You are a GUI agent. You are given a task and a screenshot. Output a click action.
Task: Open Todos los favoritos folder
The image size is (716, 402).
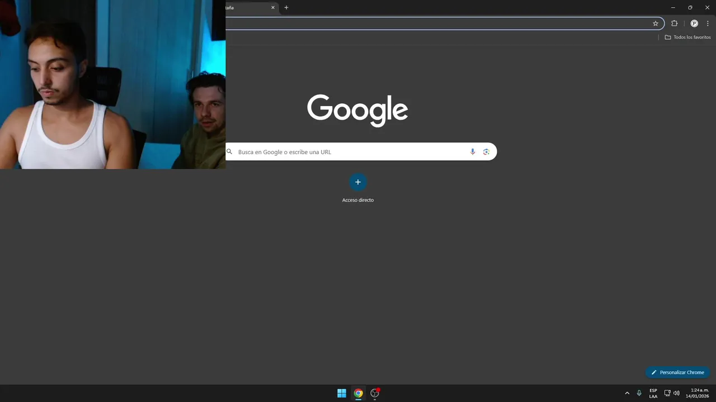[x=687, y=37]
